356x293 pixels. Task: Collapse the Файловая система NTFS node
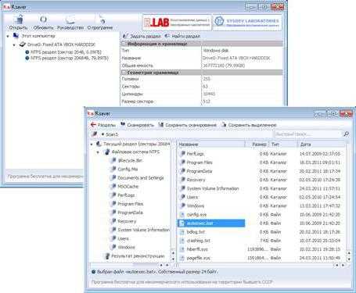click(x=98, y=152)
